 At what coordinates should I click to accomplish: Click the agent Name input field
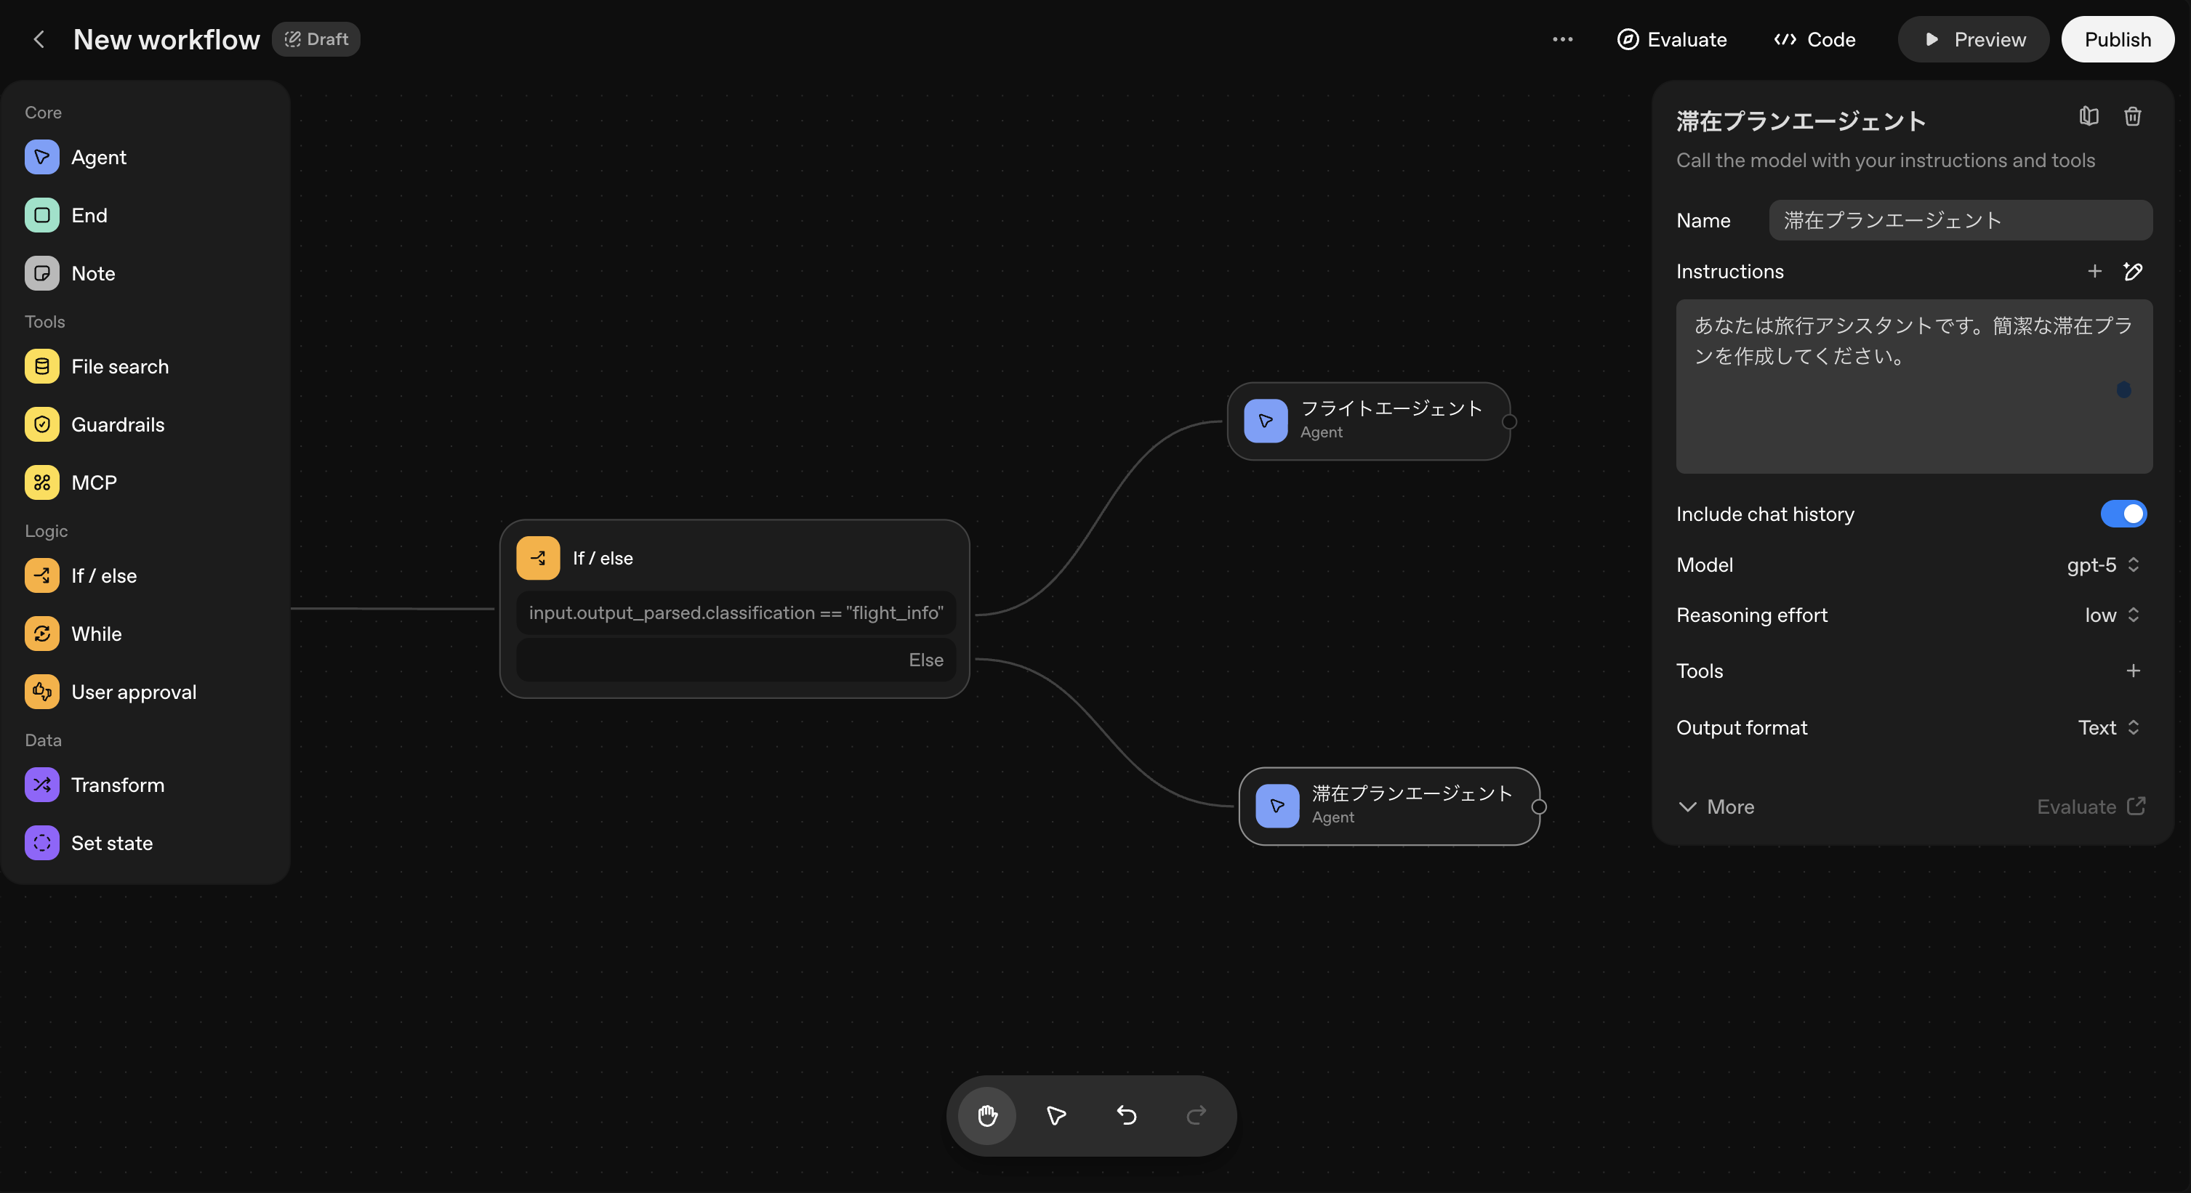[x=1960, y=220]
